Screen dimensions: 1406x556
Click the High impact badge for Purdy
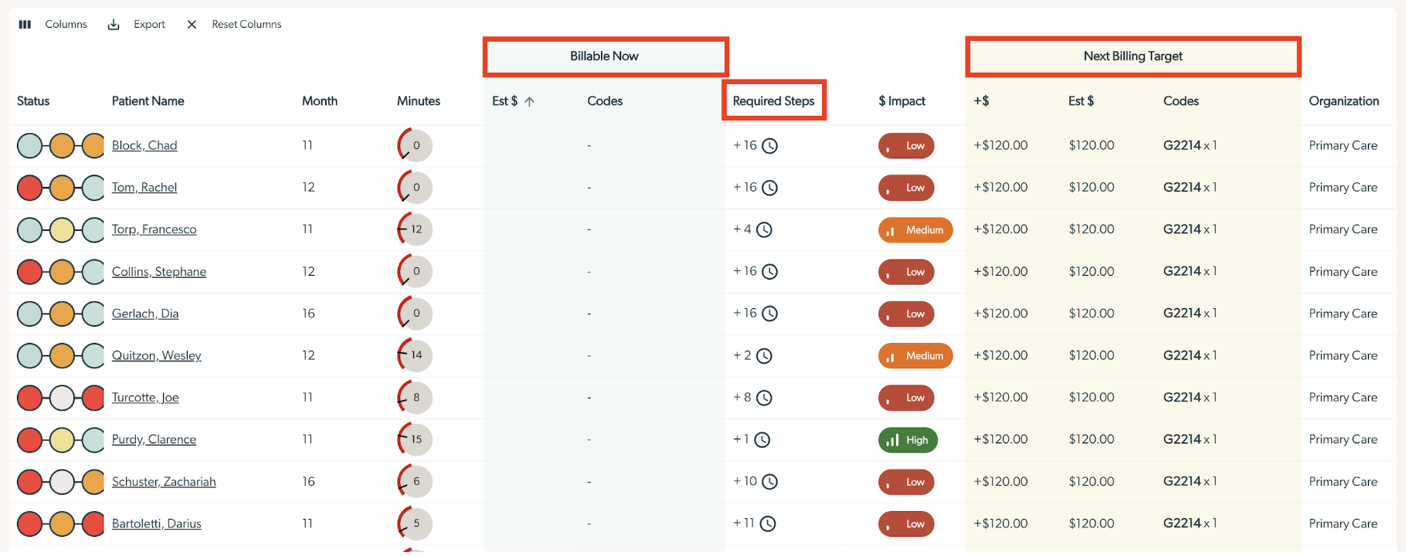[908, 440]
